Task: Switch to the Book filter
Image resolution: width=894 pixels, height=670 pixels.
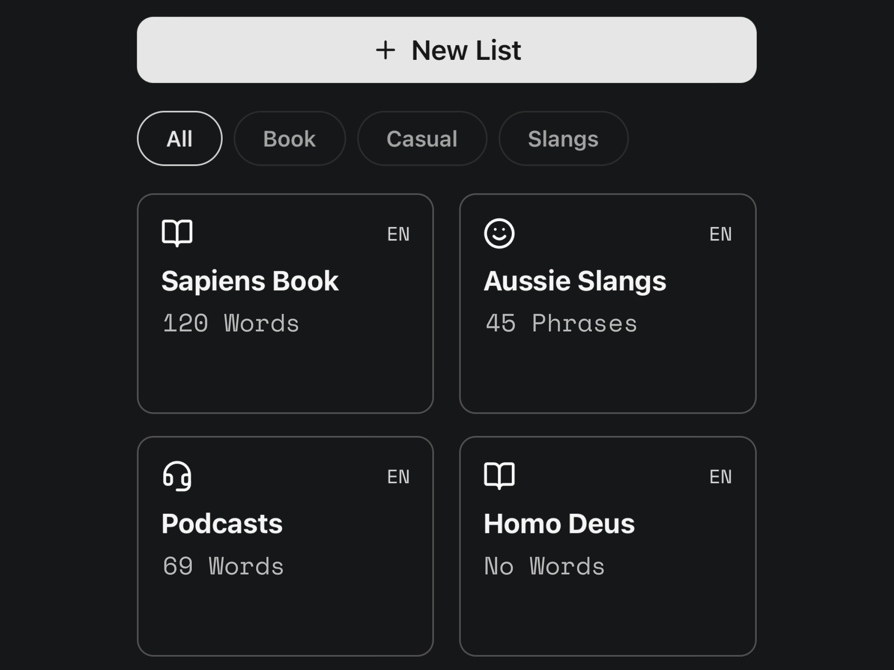Action: click(x=289, y=138)
